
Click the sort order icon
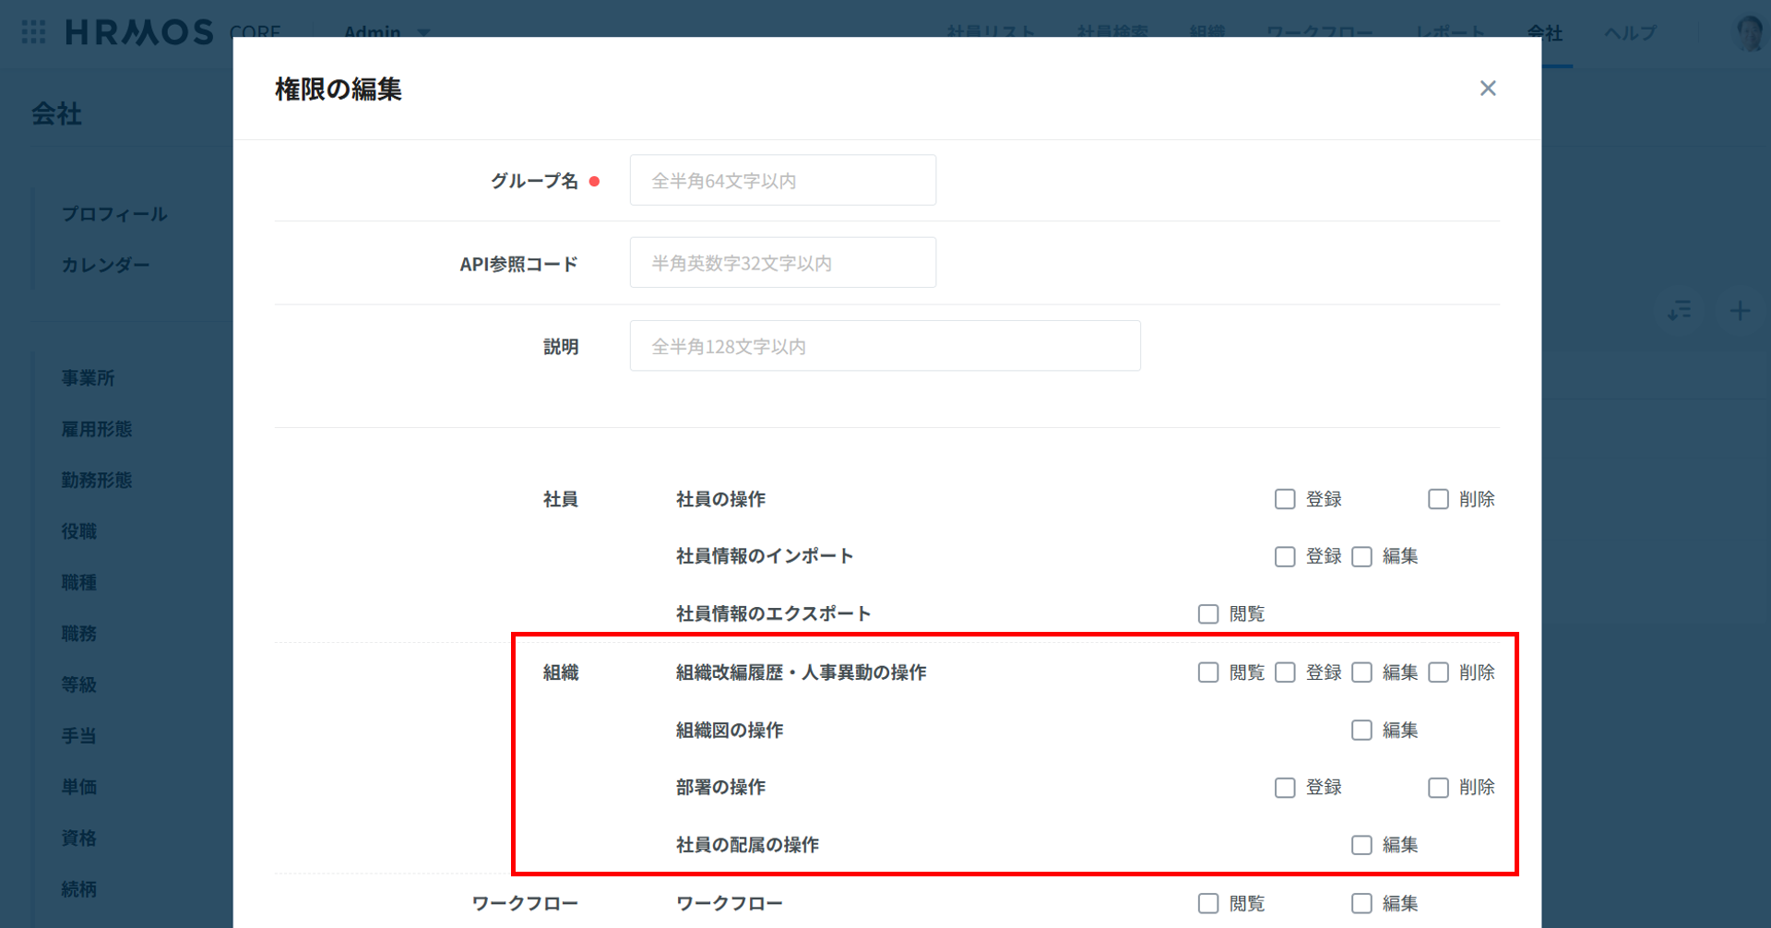tap(1680, 311)
